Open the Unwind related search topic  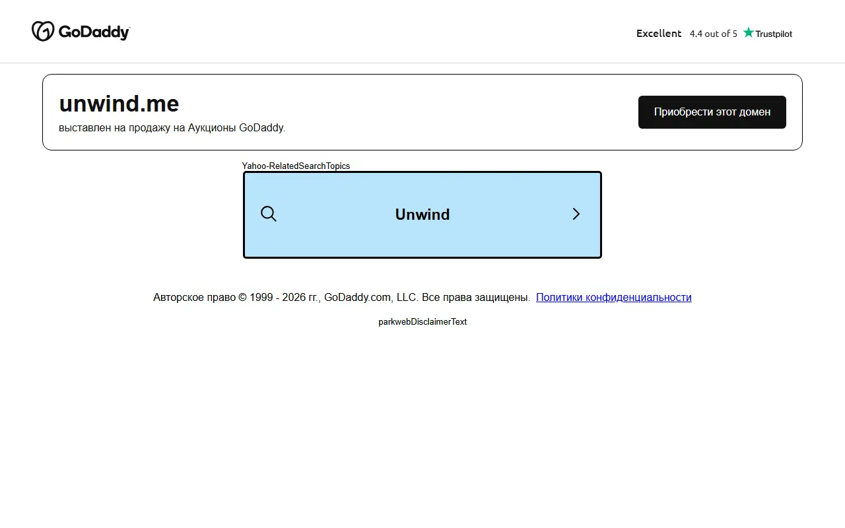coord(422,214)
